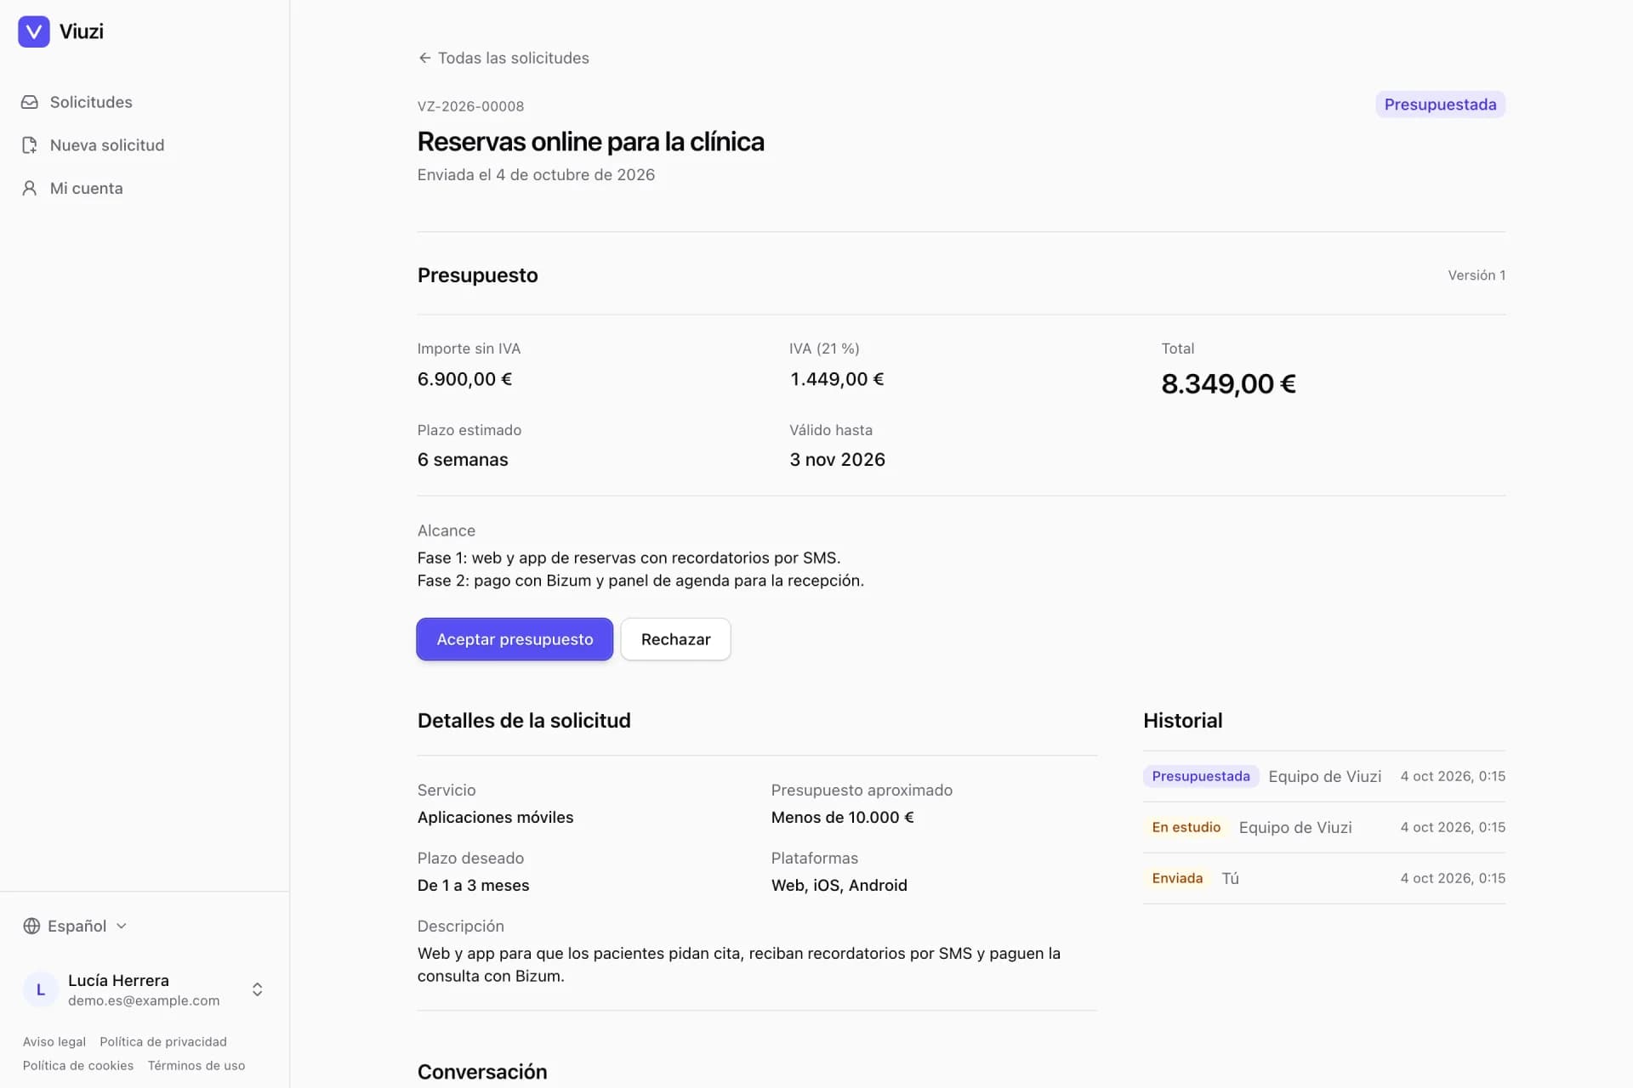Click the valid-until date 3 nov 2026
Viewport: 1633px width, 1088px height.
coord(837,460)
